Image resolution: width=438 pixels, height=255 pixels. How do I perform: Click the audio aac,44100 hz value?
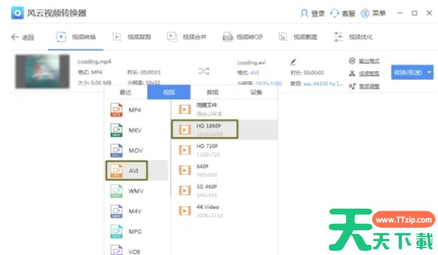(x=323, y=84)
